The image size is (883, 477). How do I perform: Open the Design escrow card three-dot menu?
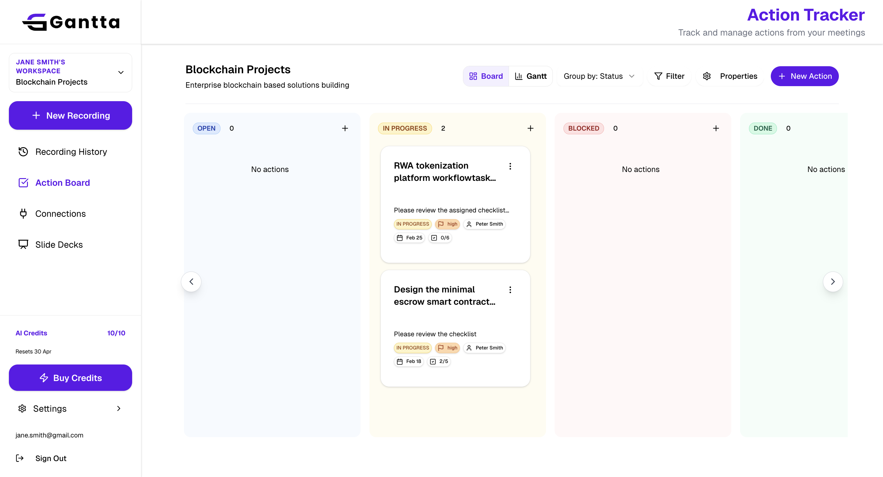coord(510,290)
